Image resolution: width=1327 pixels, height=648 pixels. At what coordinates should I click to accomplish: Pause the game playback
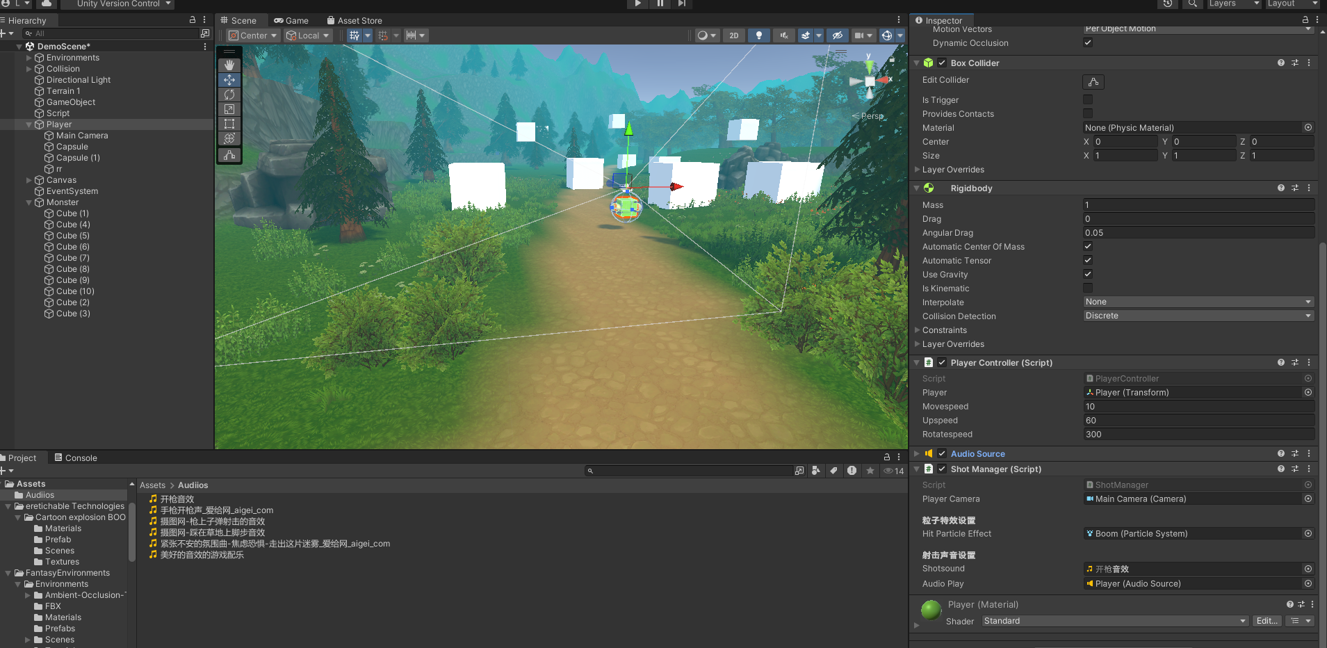point(660,3)
